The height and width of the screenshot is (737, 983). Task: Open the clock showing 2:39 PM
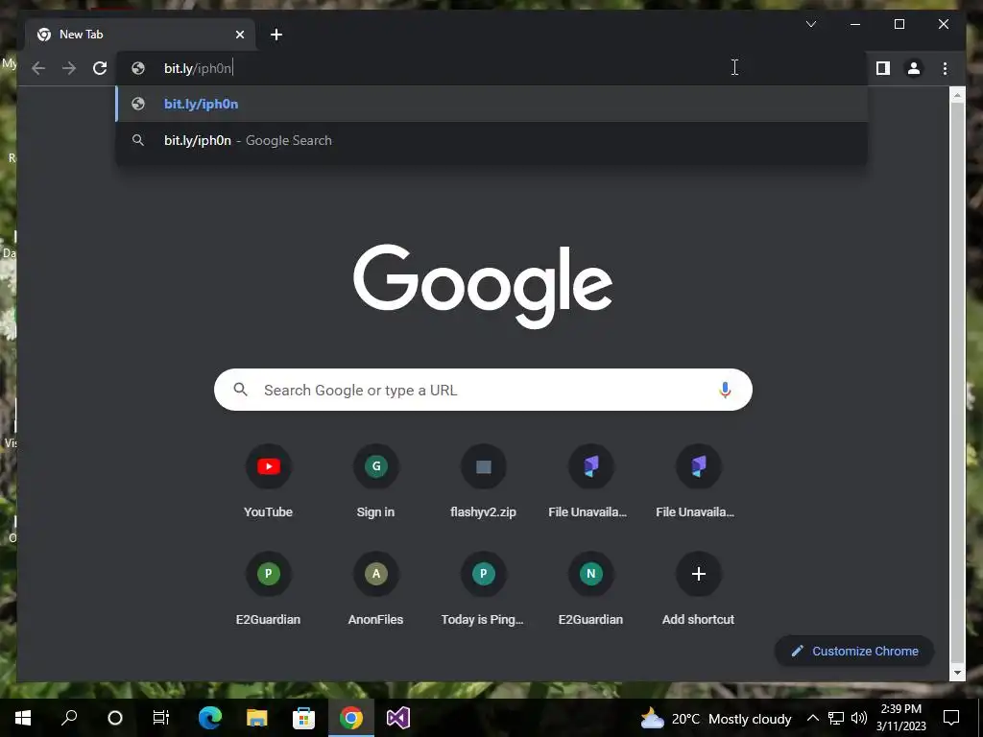coord(900,718)
